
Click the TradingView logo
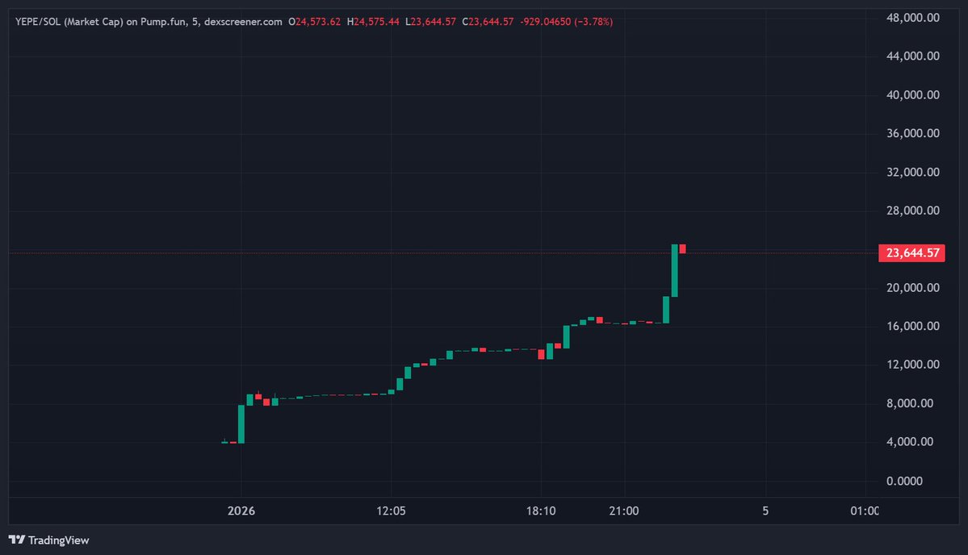(17, 540)
